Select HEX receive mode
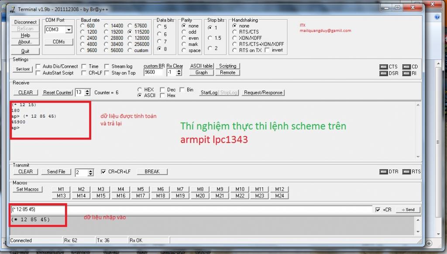Viewport: 447px width, 254px height. [140, 89]
